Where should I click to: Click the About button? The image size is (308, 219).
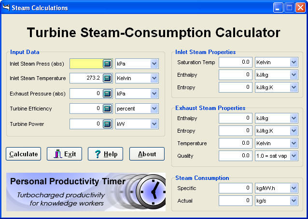[147, 154]
